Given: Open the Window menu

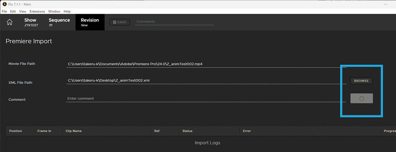Looking at the screenshot, I should tap(54, 11).
